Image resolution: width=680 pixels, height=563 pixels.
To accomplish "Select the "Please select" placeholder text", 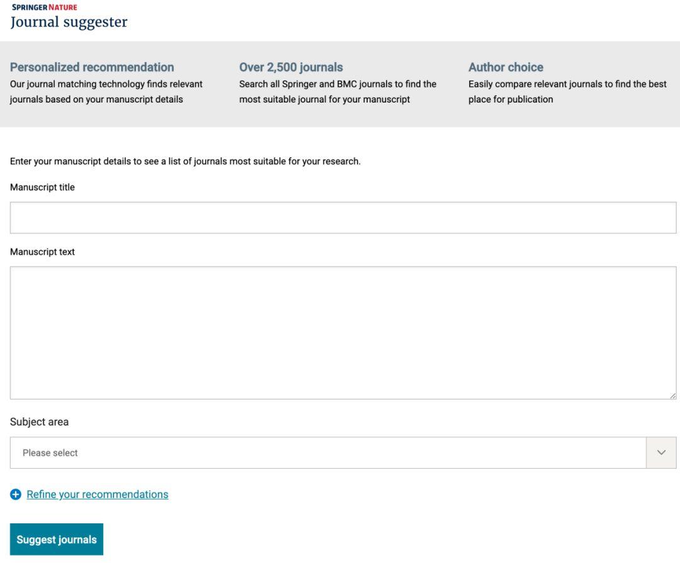I will click(50, 453).
